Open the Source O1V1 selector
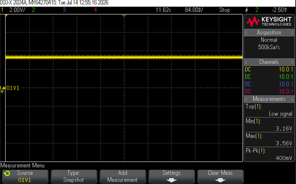 coord(25,177)
